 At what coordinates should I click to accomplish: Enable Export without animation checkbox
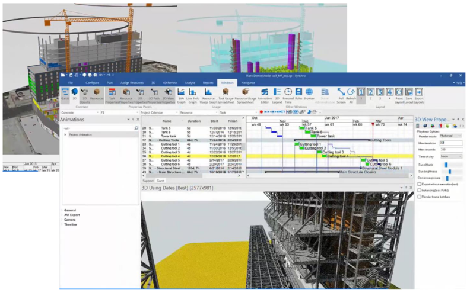(421, 184)
